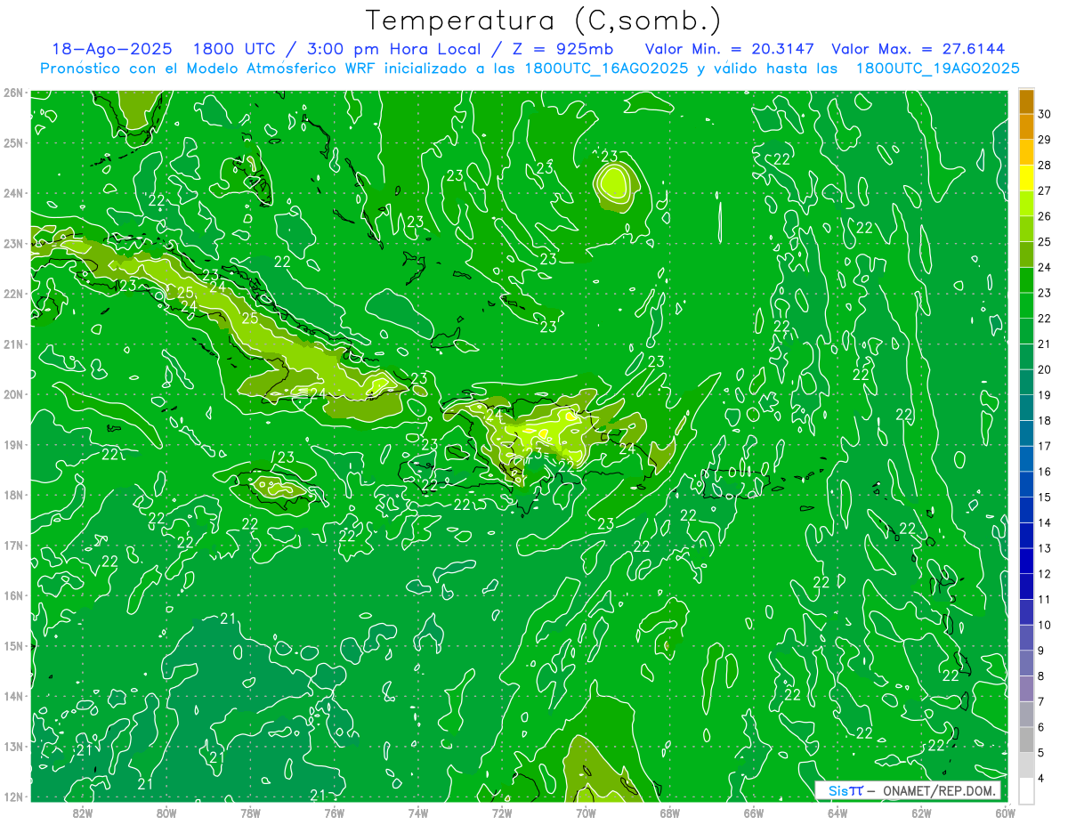Click colorbar label "10"

[x=1045, y=625]
